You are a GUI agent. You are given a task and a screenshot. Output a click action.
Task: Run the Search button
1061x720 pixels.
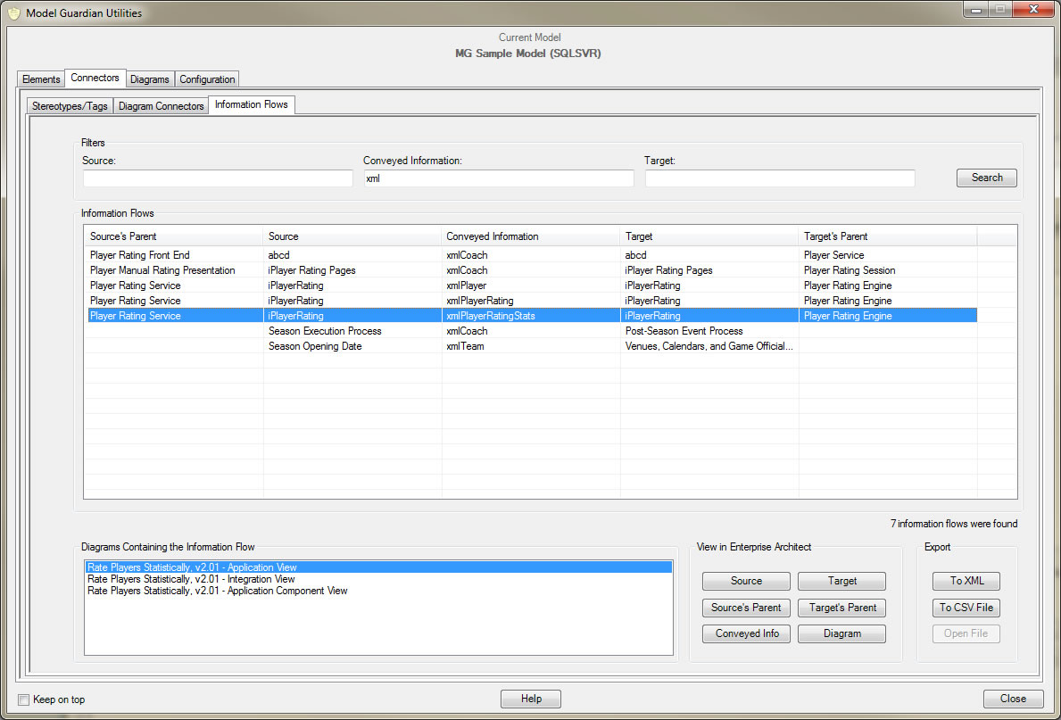(987, 178)
